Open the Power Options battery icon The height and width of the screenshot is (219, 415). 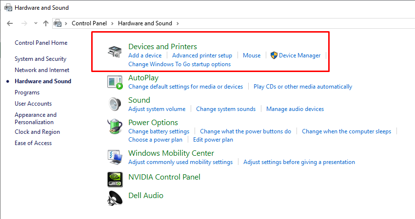pos(115,127)
